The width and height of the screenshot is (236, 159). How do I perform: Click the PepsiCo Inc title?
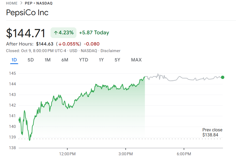click(x=27, y=12)
